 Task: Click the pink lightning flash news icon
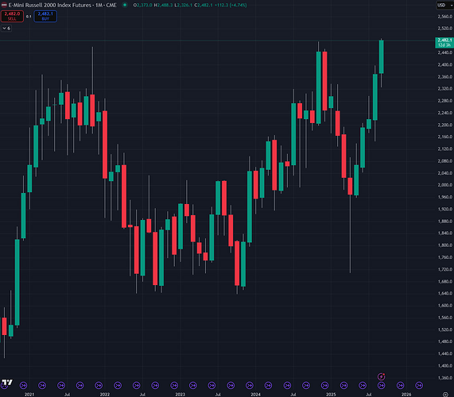click(382, 376)
